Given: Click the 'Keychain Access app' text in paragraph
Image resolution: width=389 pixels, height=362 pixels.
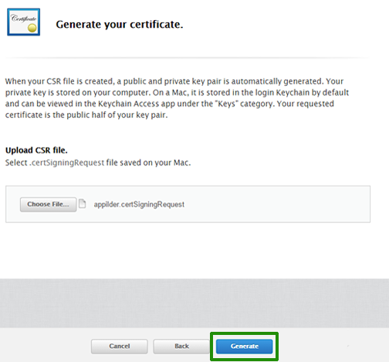Looking at the screenshot, I should pos(137,104).
